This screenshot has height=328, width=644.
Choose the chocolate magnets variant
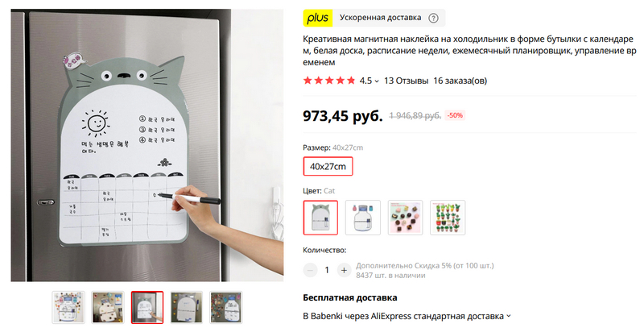click(x=406, y=218)
